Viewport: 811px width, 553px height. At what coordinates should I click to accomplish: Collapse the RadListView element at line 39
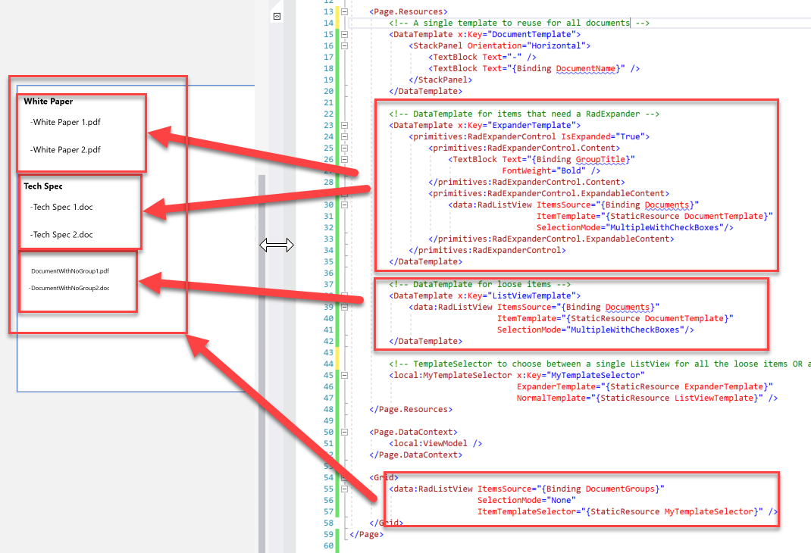[x=344, y=307]
